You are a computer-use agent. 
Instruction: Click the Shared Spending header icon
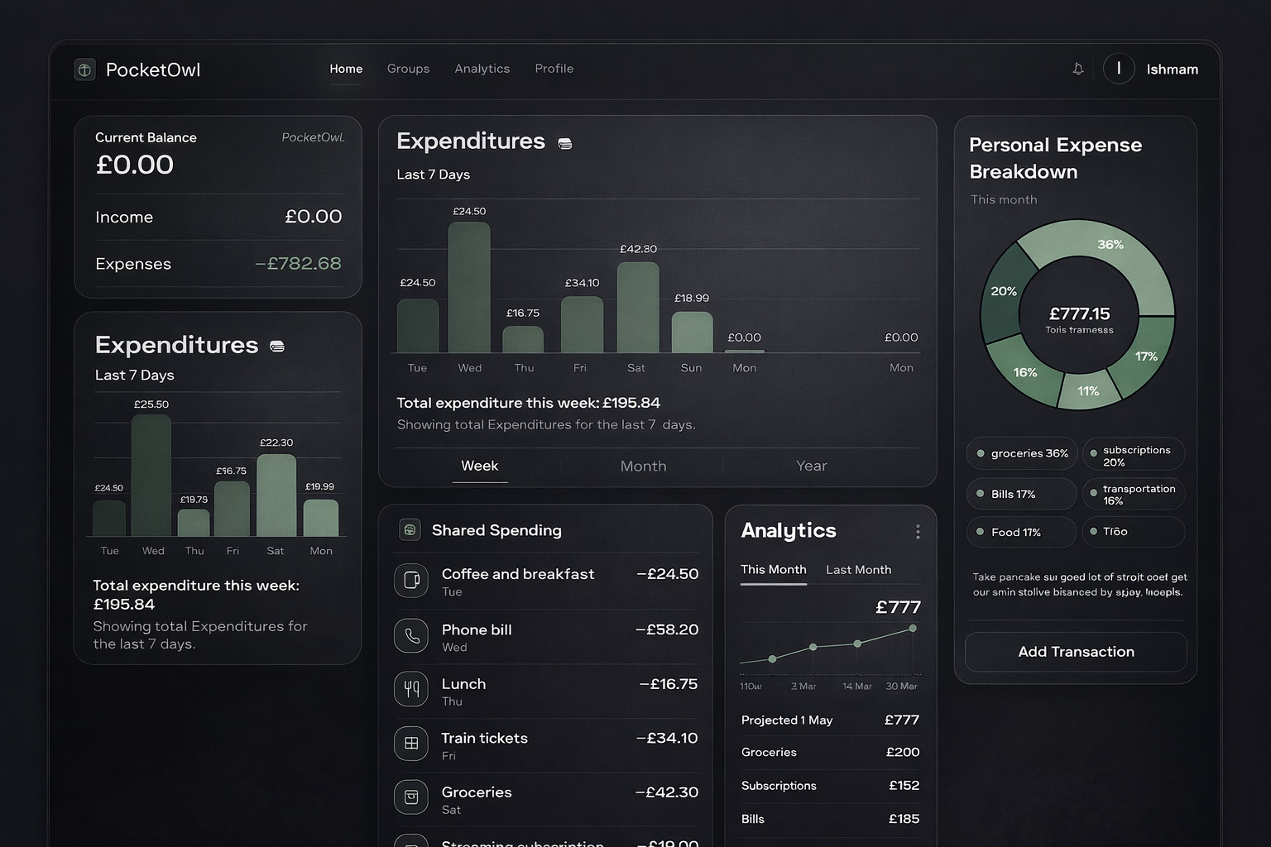coord(410,530)
